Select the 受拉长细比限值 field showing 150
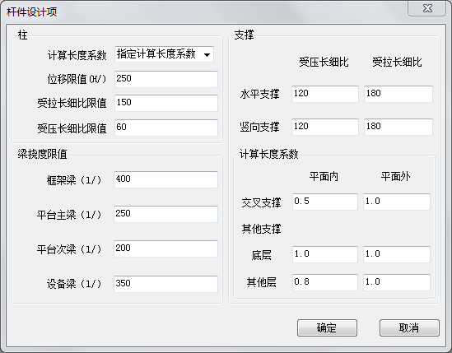This screenshot has width=452, height=353. (x=166, y=103)
